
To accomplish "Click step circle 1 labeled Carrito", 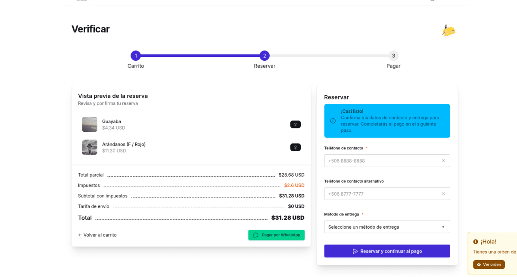I will [x=136, y=56].
